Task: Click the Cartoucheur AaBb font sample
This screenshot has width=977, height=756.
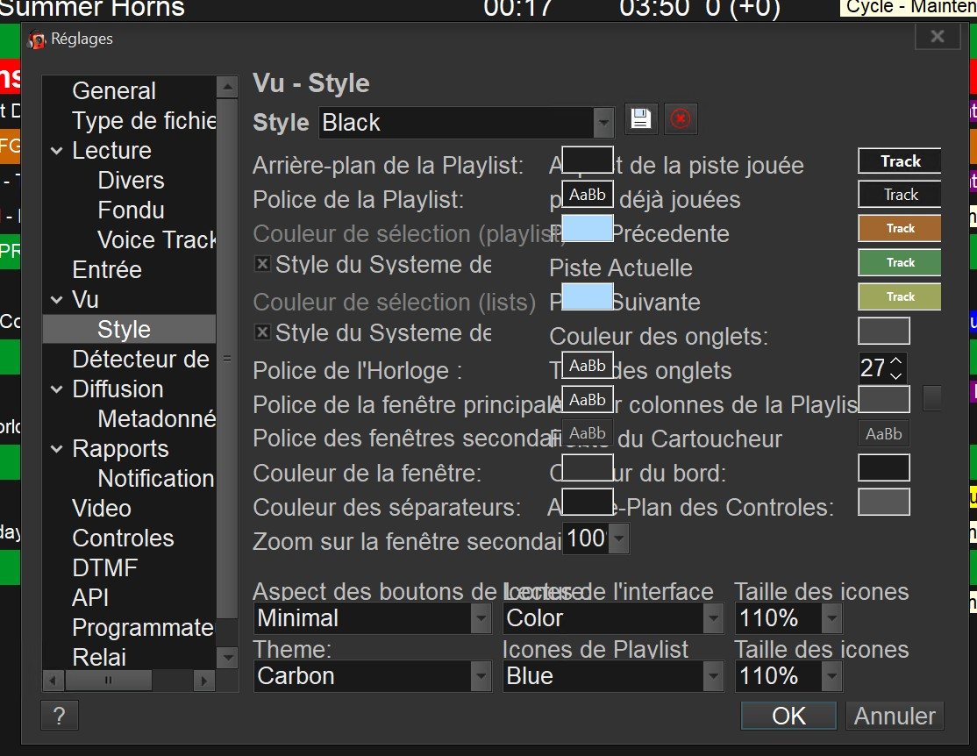Action: coord(883,434)
